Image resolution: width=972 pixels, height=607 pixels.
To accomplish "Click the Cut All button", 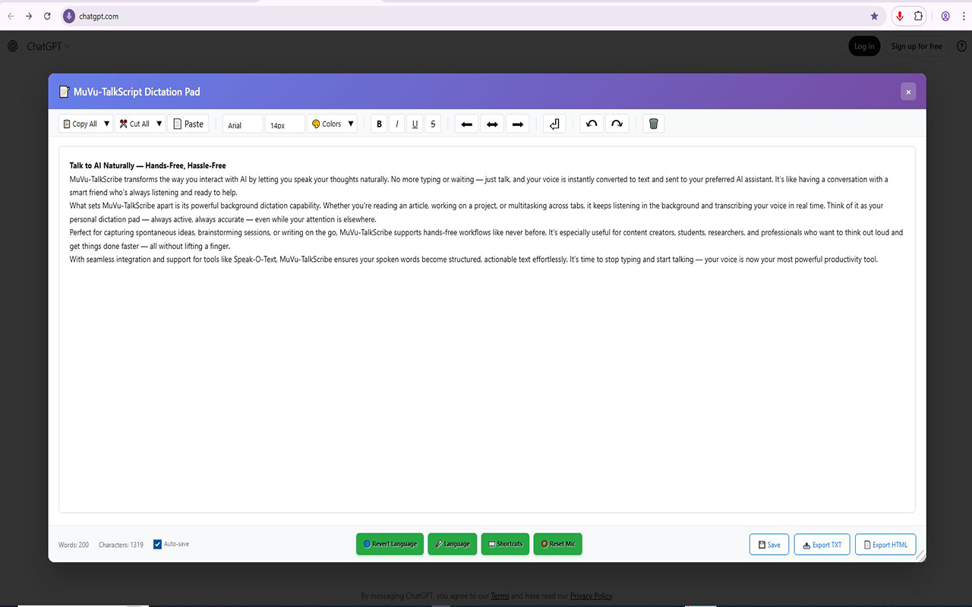I will tap(134, 124).
